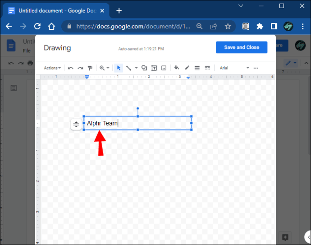This screenshot has height=245, width=311.
Task: Expand the Actions dropdown menu
Action: (x=52, y=68)
